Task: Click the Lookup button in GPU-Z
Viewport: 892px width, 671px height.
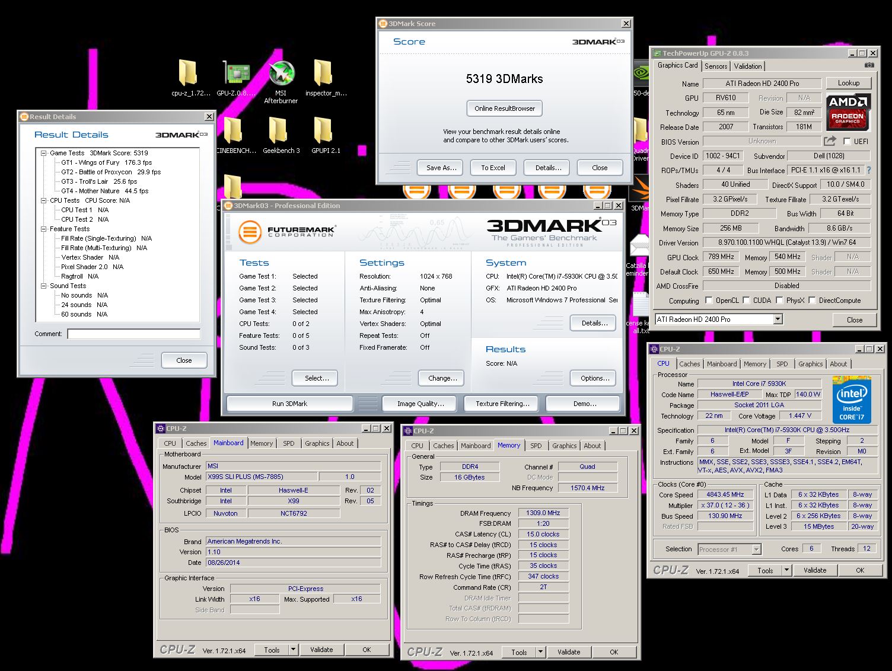Action: coord(849,83)
